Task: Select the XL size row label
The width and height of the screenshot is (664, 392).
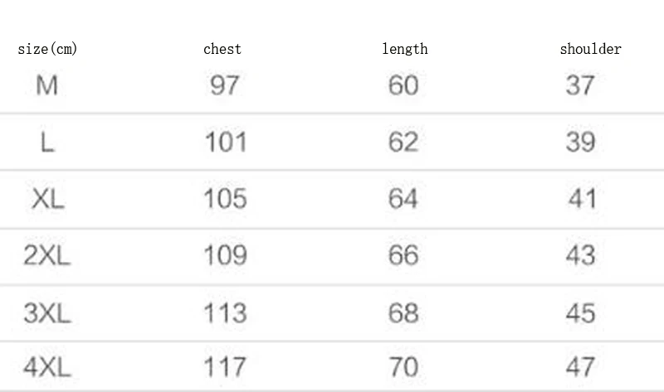Action: click(x=47, y=199)
